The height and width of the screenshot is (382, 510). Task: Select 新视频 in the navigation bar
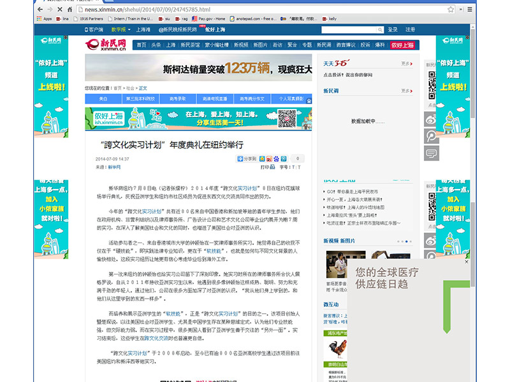(x=241, y=45)
